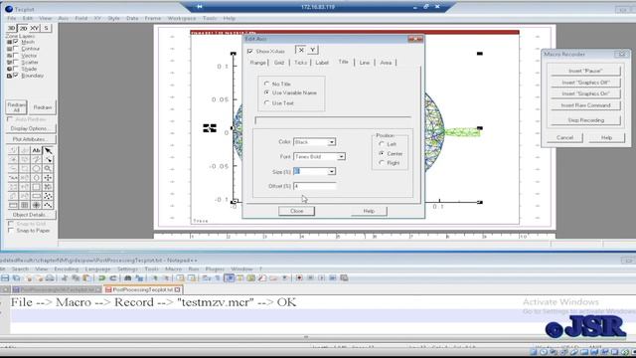636x358 pixels.
Task: Click the Cut scissors icon in Notepad++
Action: [x=65, y=278]
